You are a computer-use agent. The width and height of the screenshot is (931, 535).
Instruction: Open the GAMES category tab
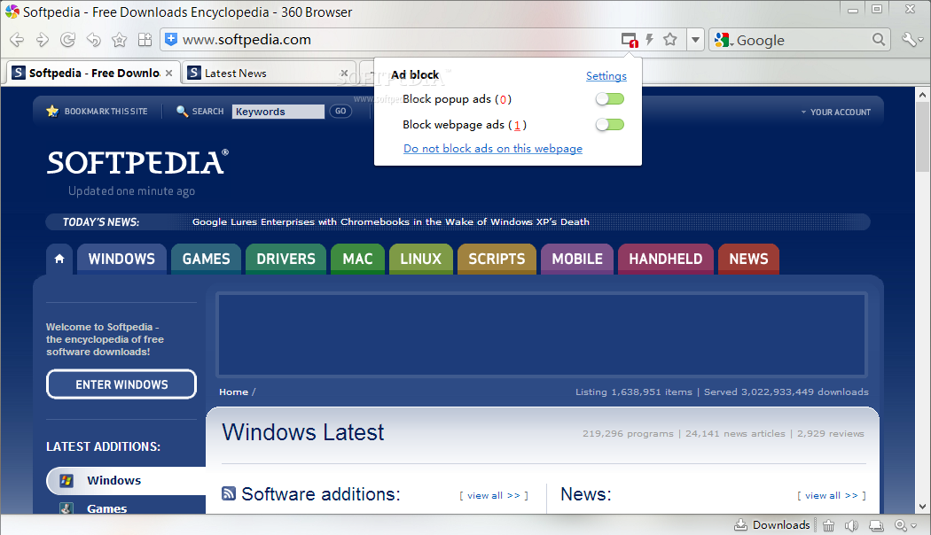point(206,259)
